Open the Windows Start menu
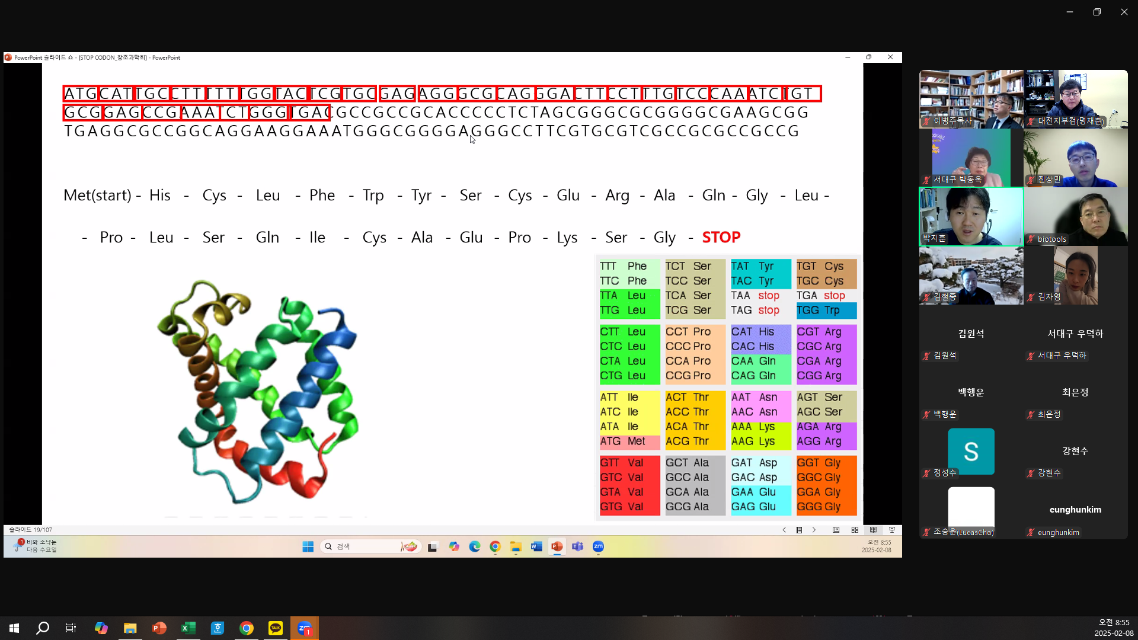1138x640 pixels. (x=14, y=628)
